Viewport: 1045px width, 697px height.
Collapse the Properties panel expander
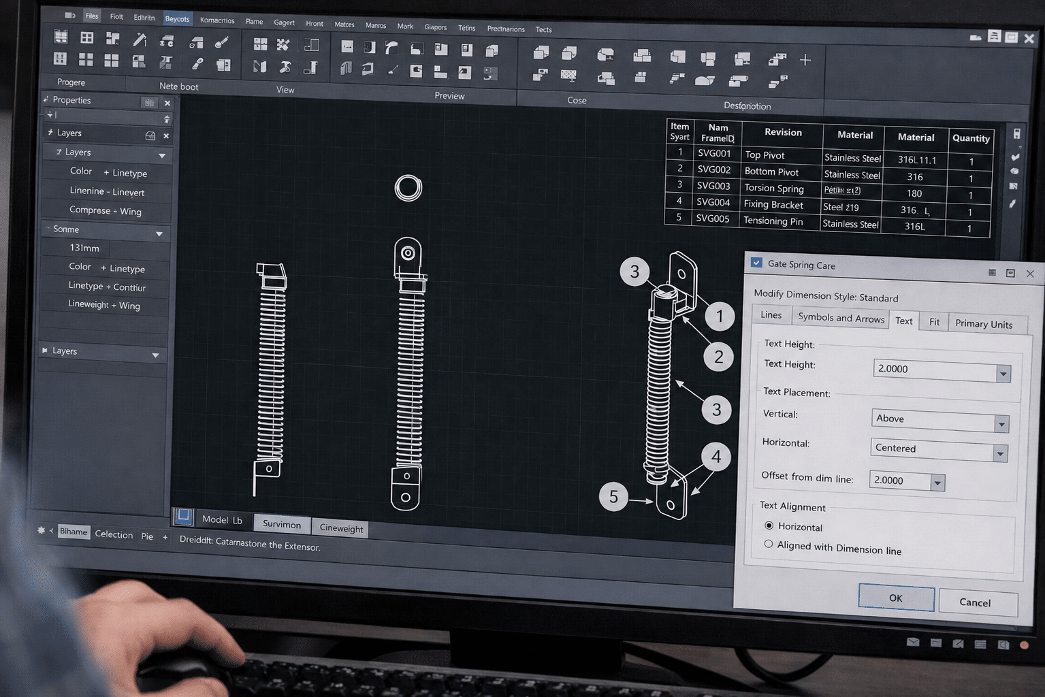[x=46, y=99]
